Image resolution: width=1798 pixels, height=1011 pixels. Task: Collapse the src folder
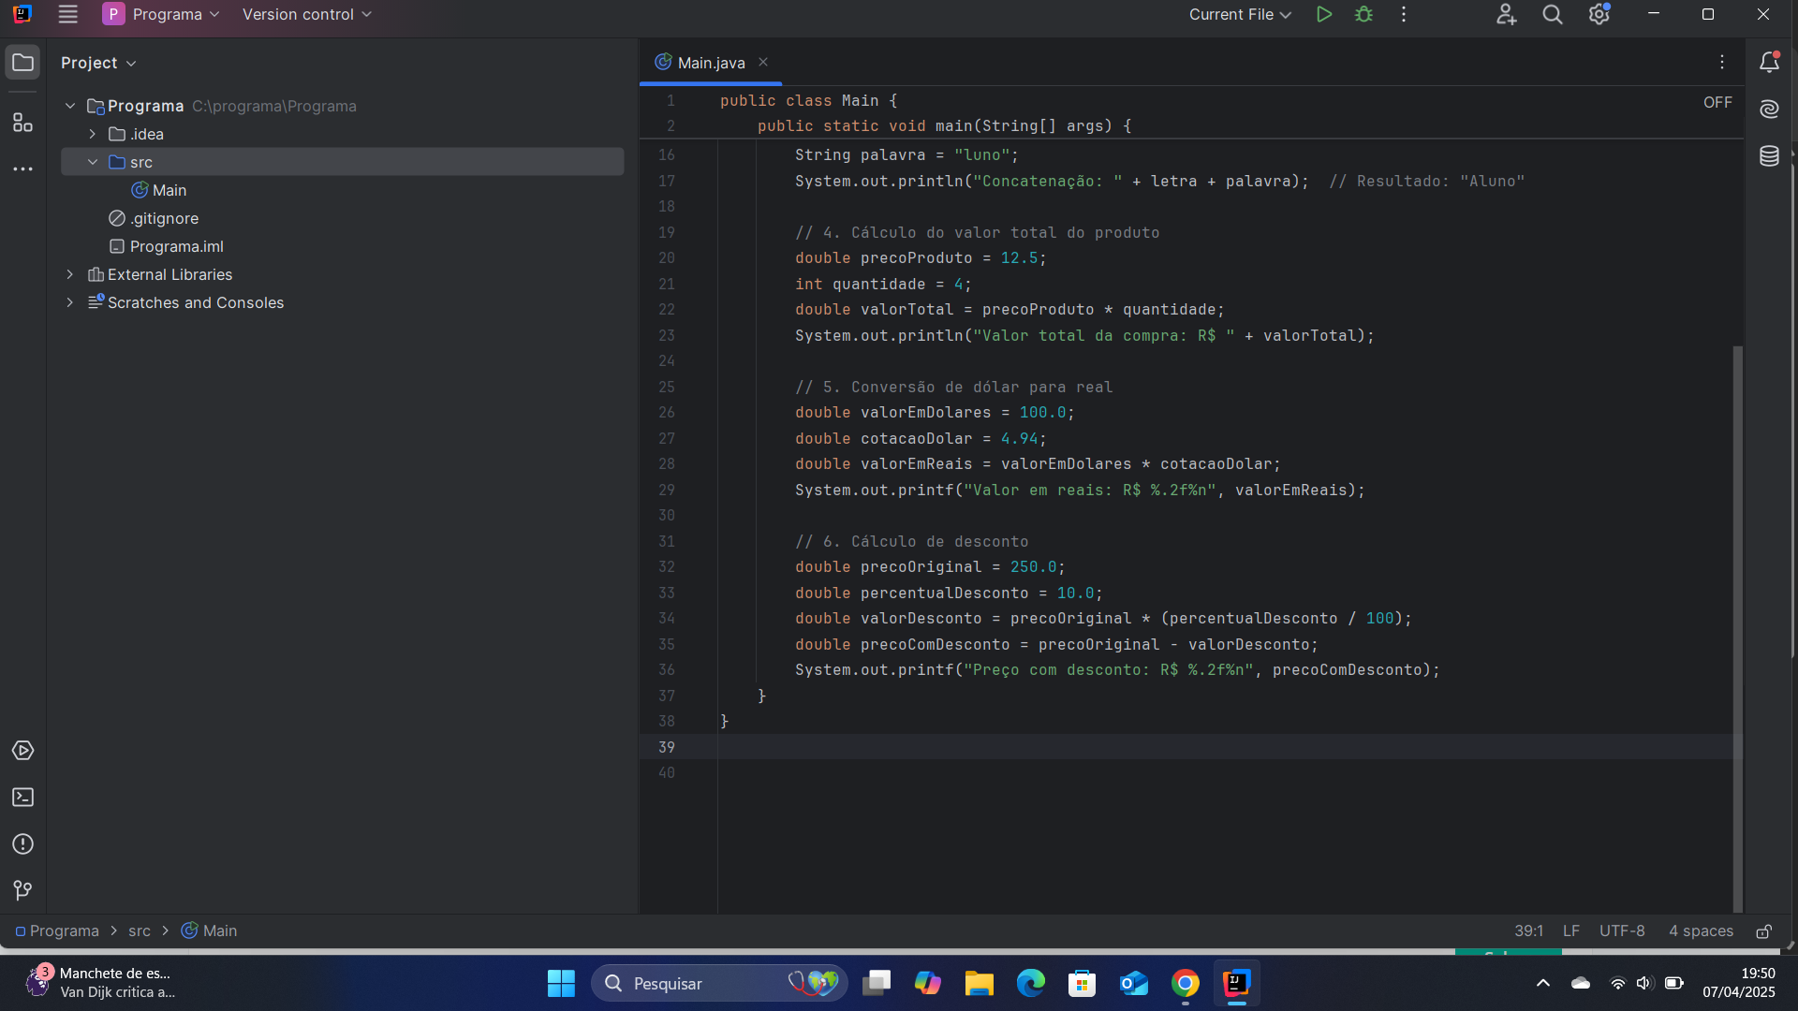[93, 162]
